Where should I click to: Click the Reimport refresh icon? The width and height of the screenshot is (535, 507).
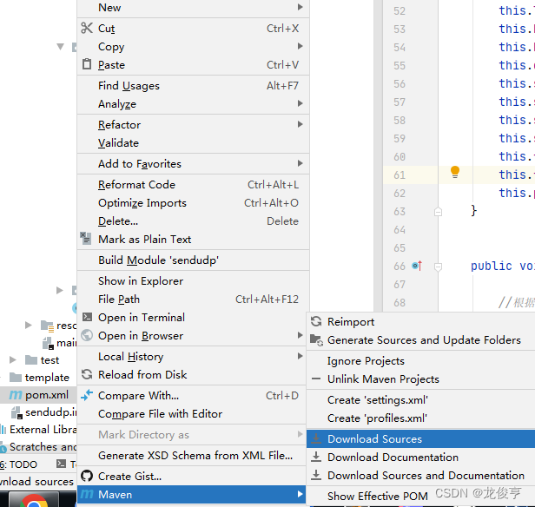tap(316, 321)
